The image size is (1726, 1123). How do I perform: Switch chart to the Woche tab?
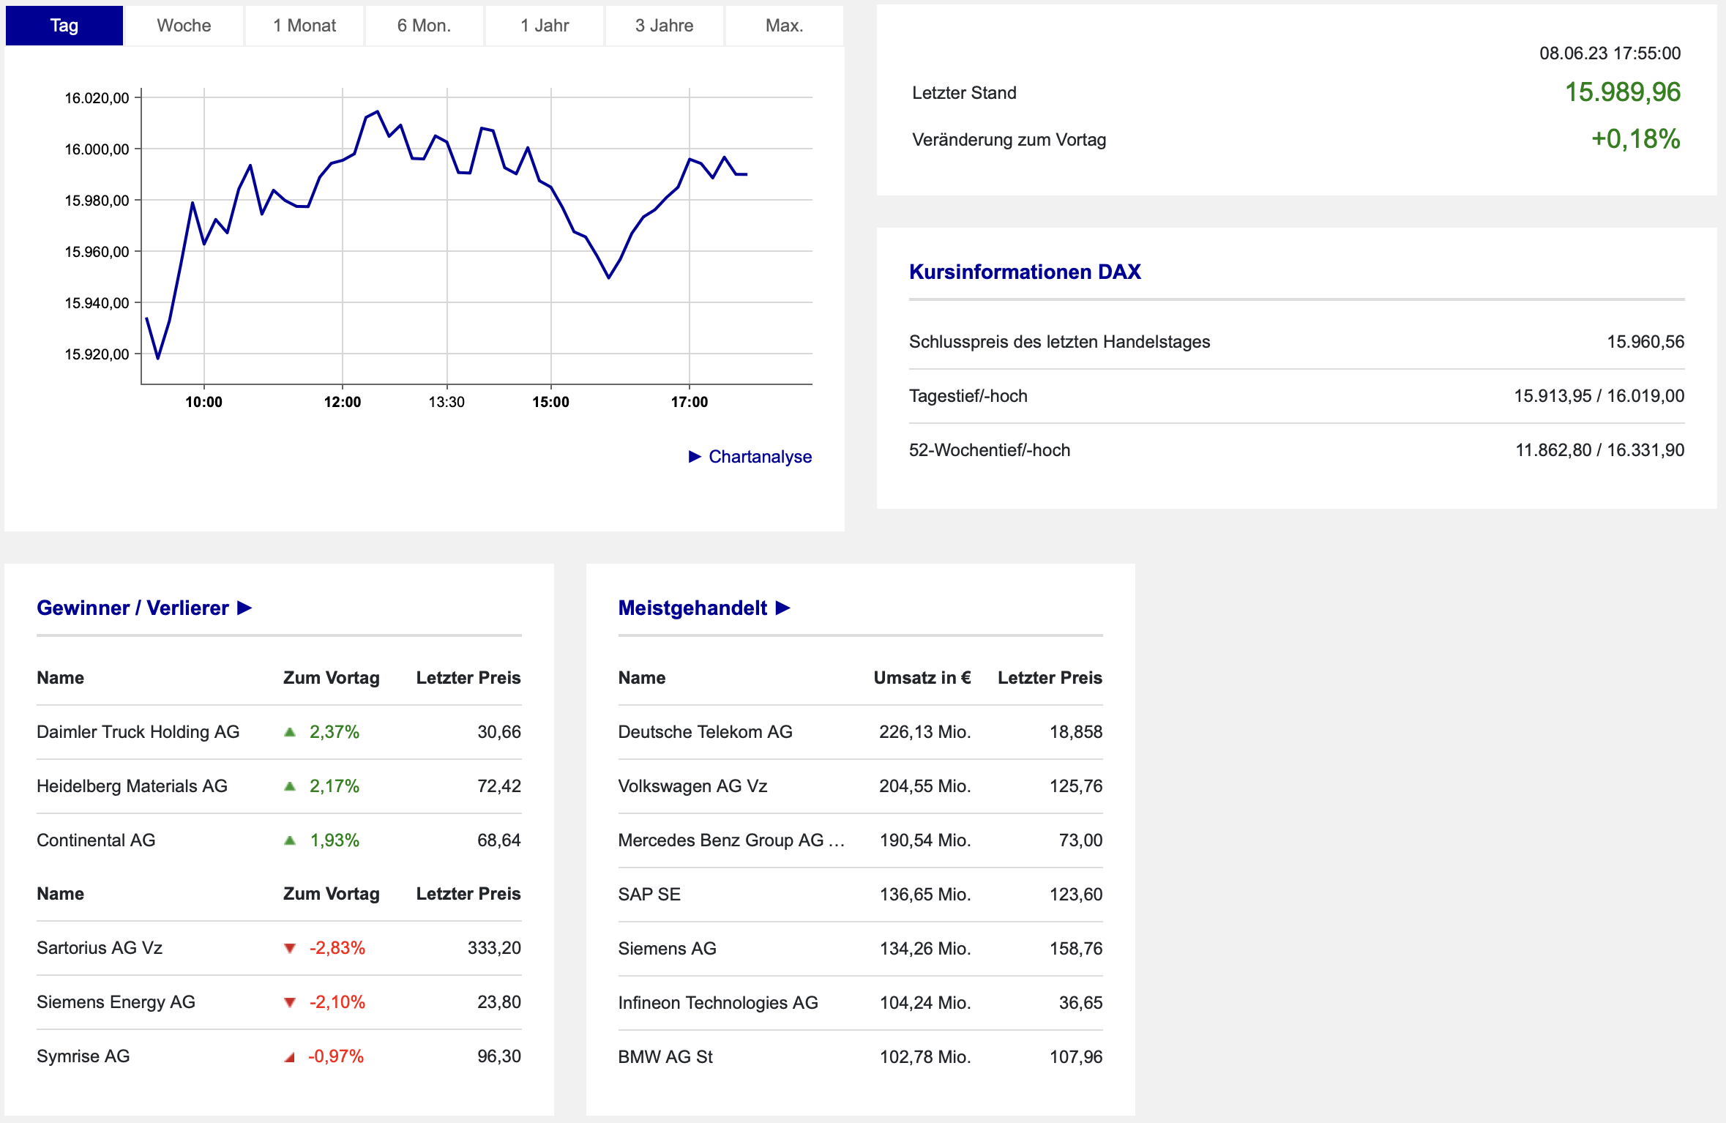tap(184, 26)
